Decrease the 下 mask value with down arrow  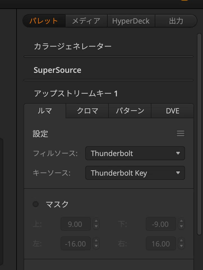[x=181, y=226]
